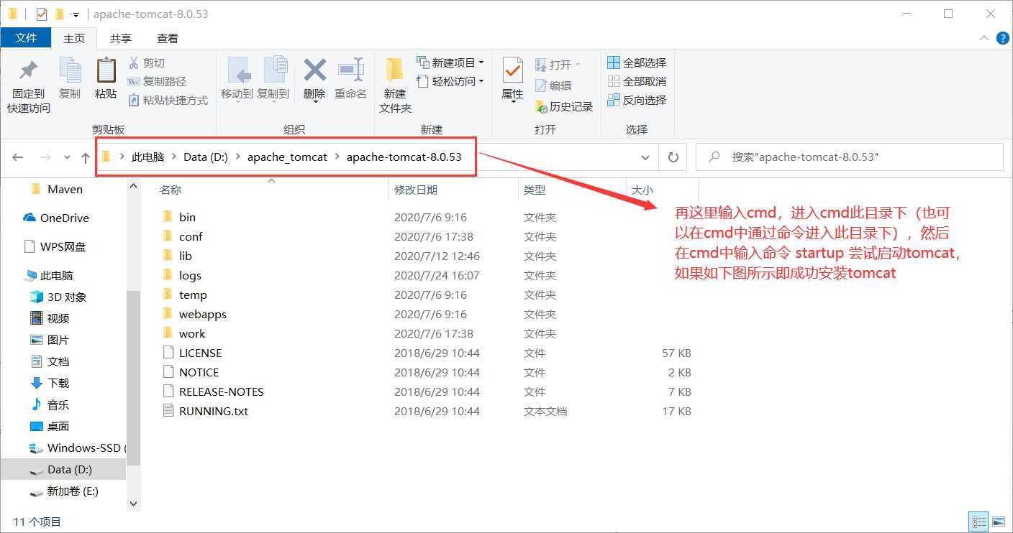Open the Open (打开) dropdown
Viewport: 1013px width, 533px height.
[x=558, y=65]
